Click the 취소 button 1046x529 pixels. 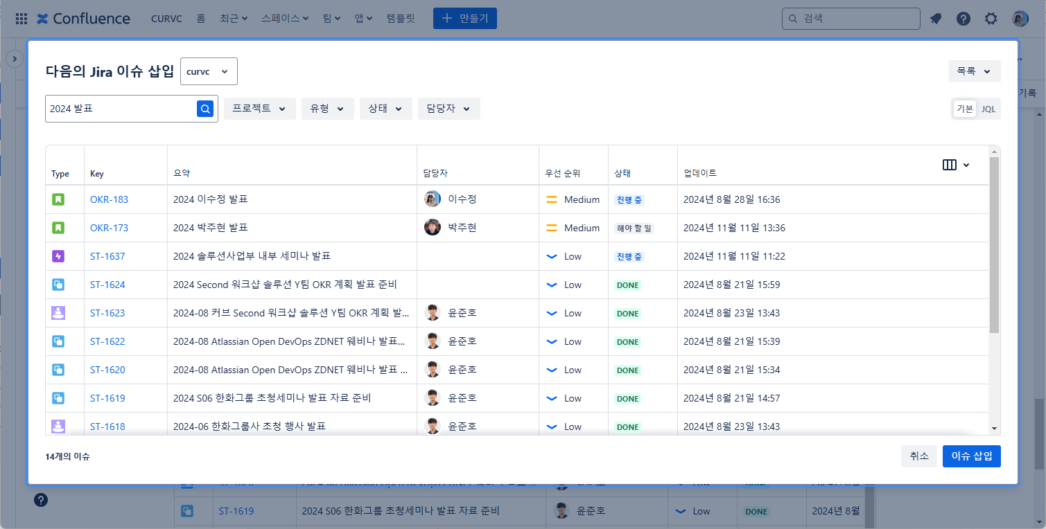(x=919, y=456)
